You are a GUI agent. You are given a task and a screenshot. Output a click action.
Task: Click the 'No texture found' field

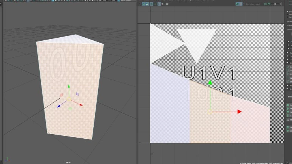[x=253, y=4]
